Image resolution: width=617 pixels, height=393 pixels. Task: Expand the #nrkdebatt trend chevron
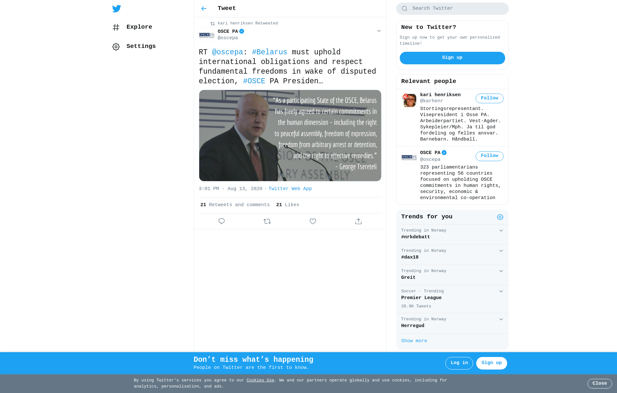501,231
